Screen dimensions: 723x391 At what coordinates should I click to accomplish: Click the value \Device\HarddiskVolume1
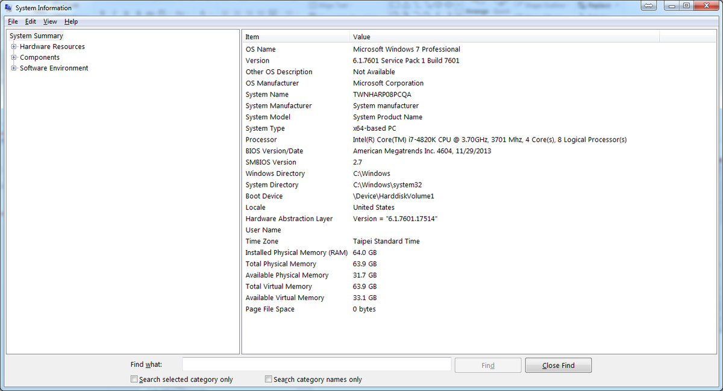pyautogui.click(x=393, y=196)
